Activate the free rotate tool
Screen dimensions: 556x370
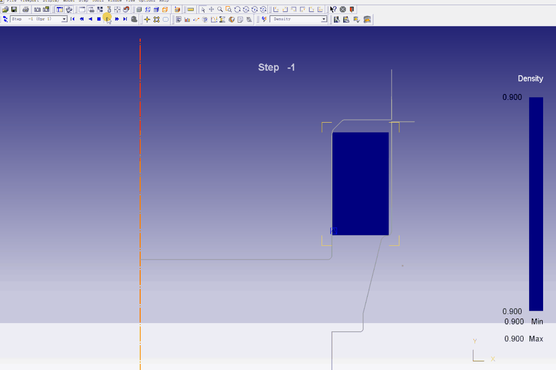coord(237,10)
